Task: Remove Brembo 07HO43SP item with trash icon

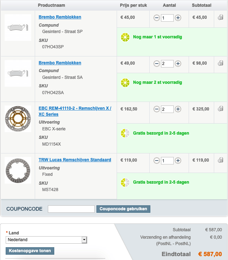Action: 220,17
